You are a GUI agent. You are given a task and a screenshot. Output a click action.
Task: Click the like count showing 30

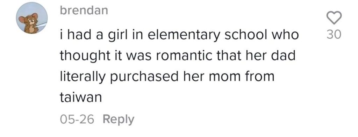coord(334,35)
